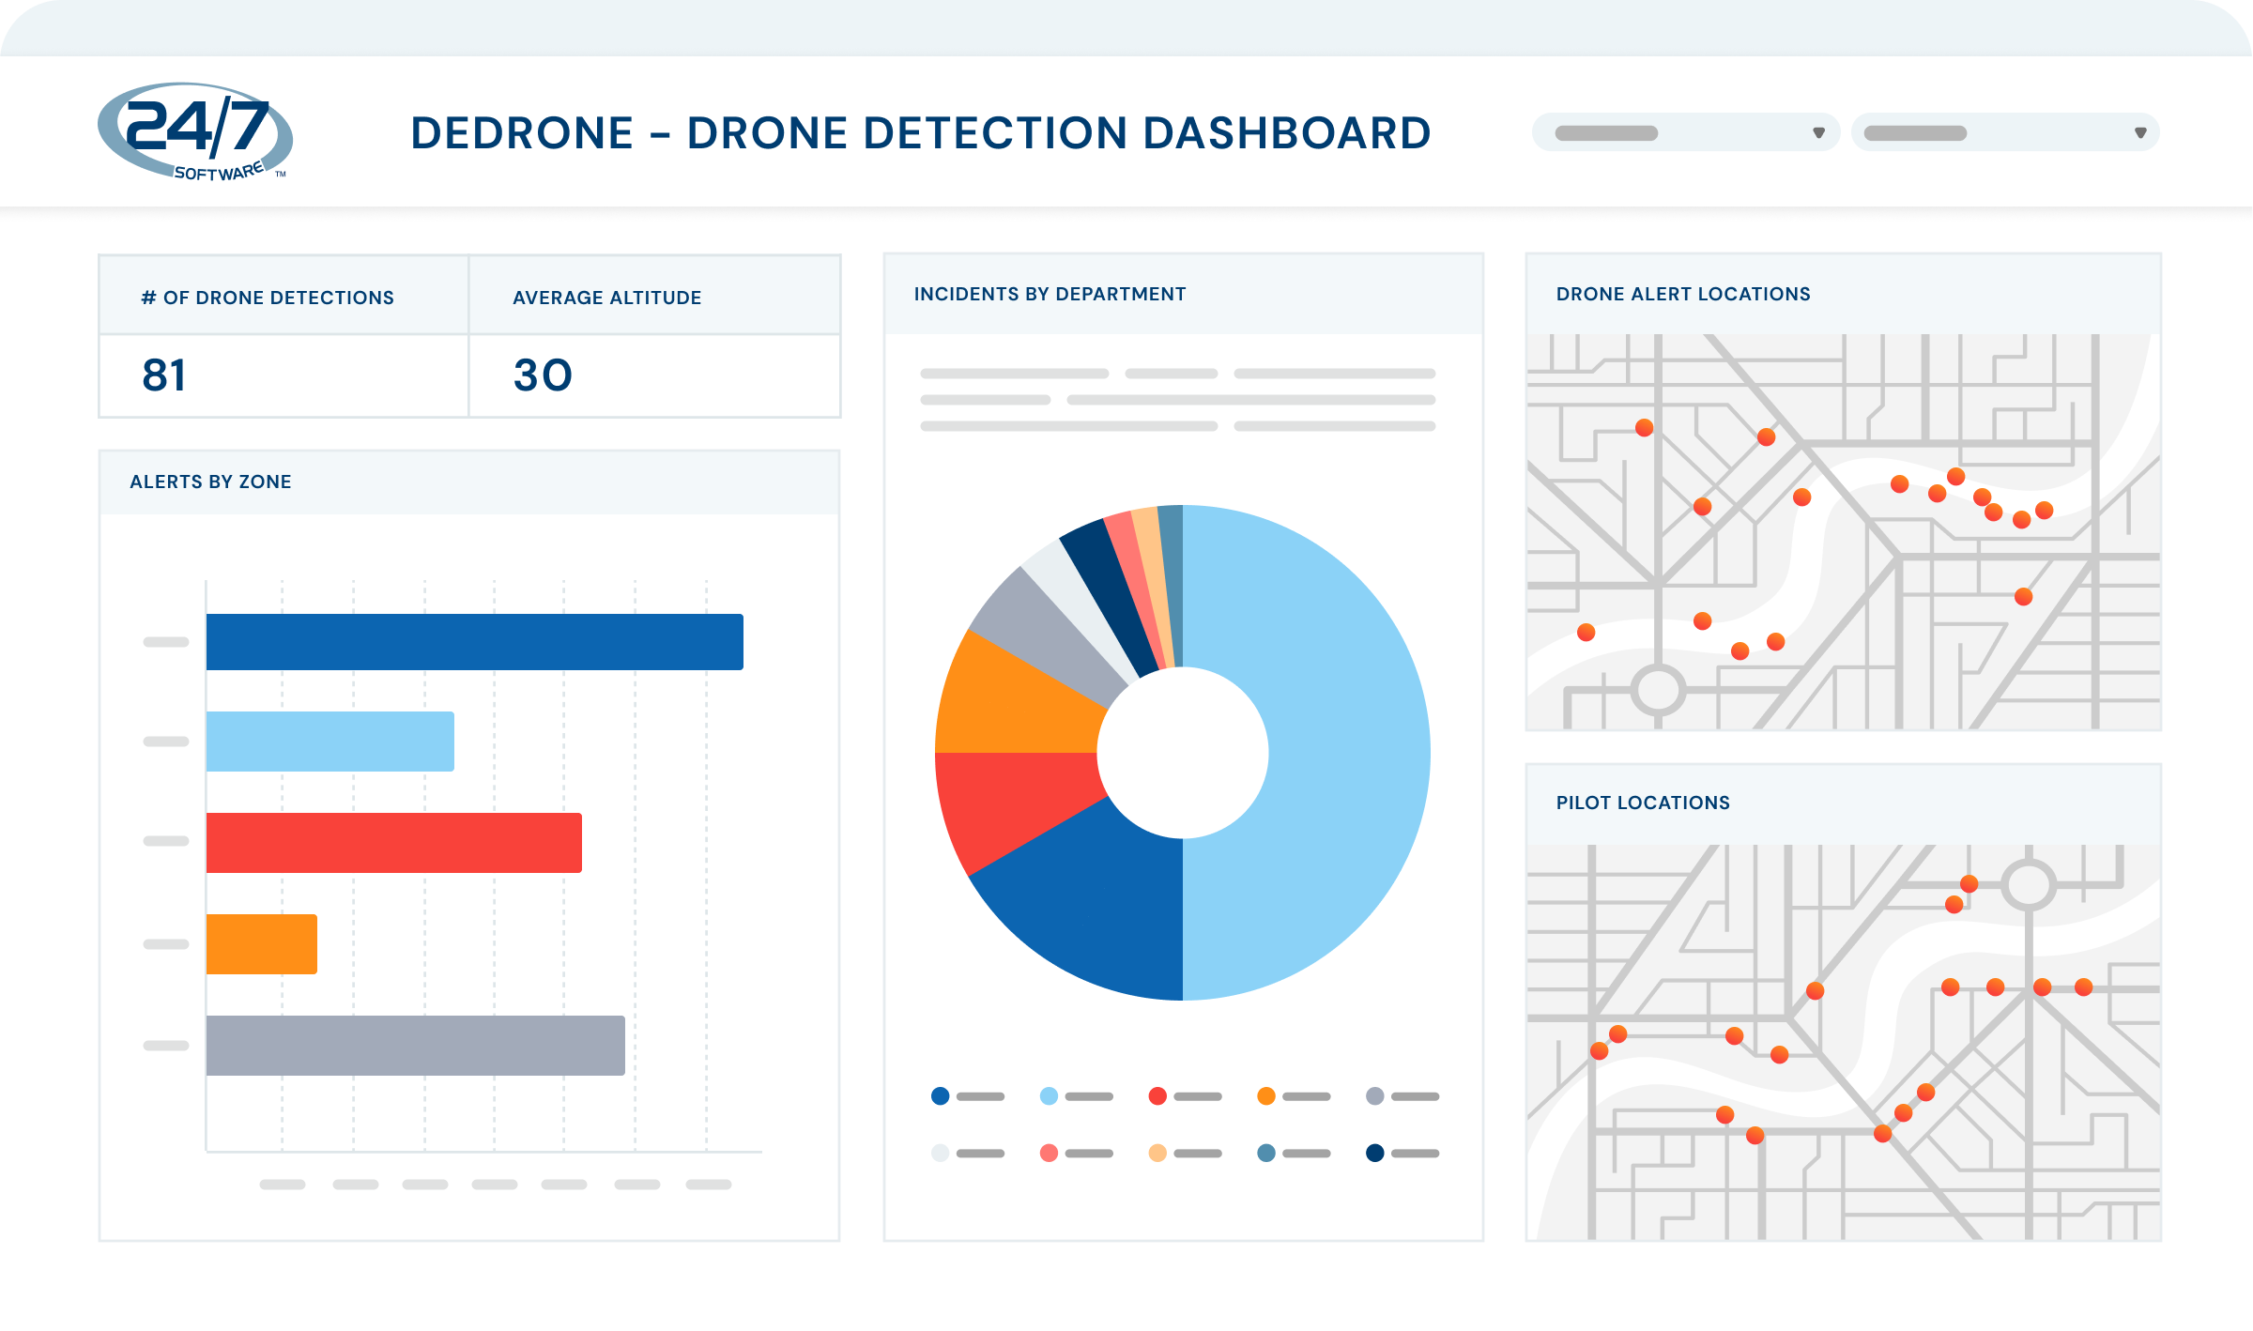This screenshot has width=2253, height=1331.
Task: Click the Drone Alert Locations title
Action: (1683, 293)
